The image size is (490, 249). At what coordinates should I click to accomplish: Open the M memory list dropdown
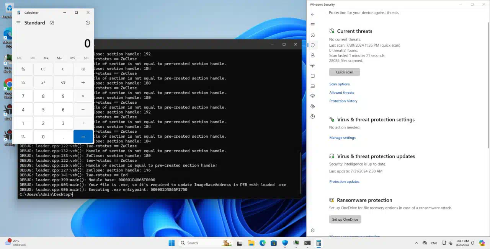(x=86, y=58)
